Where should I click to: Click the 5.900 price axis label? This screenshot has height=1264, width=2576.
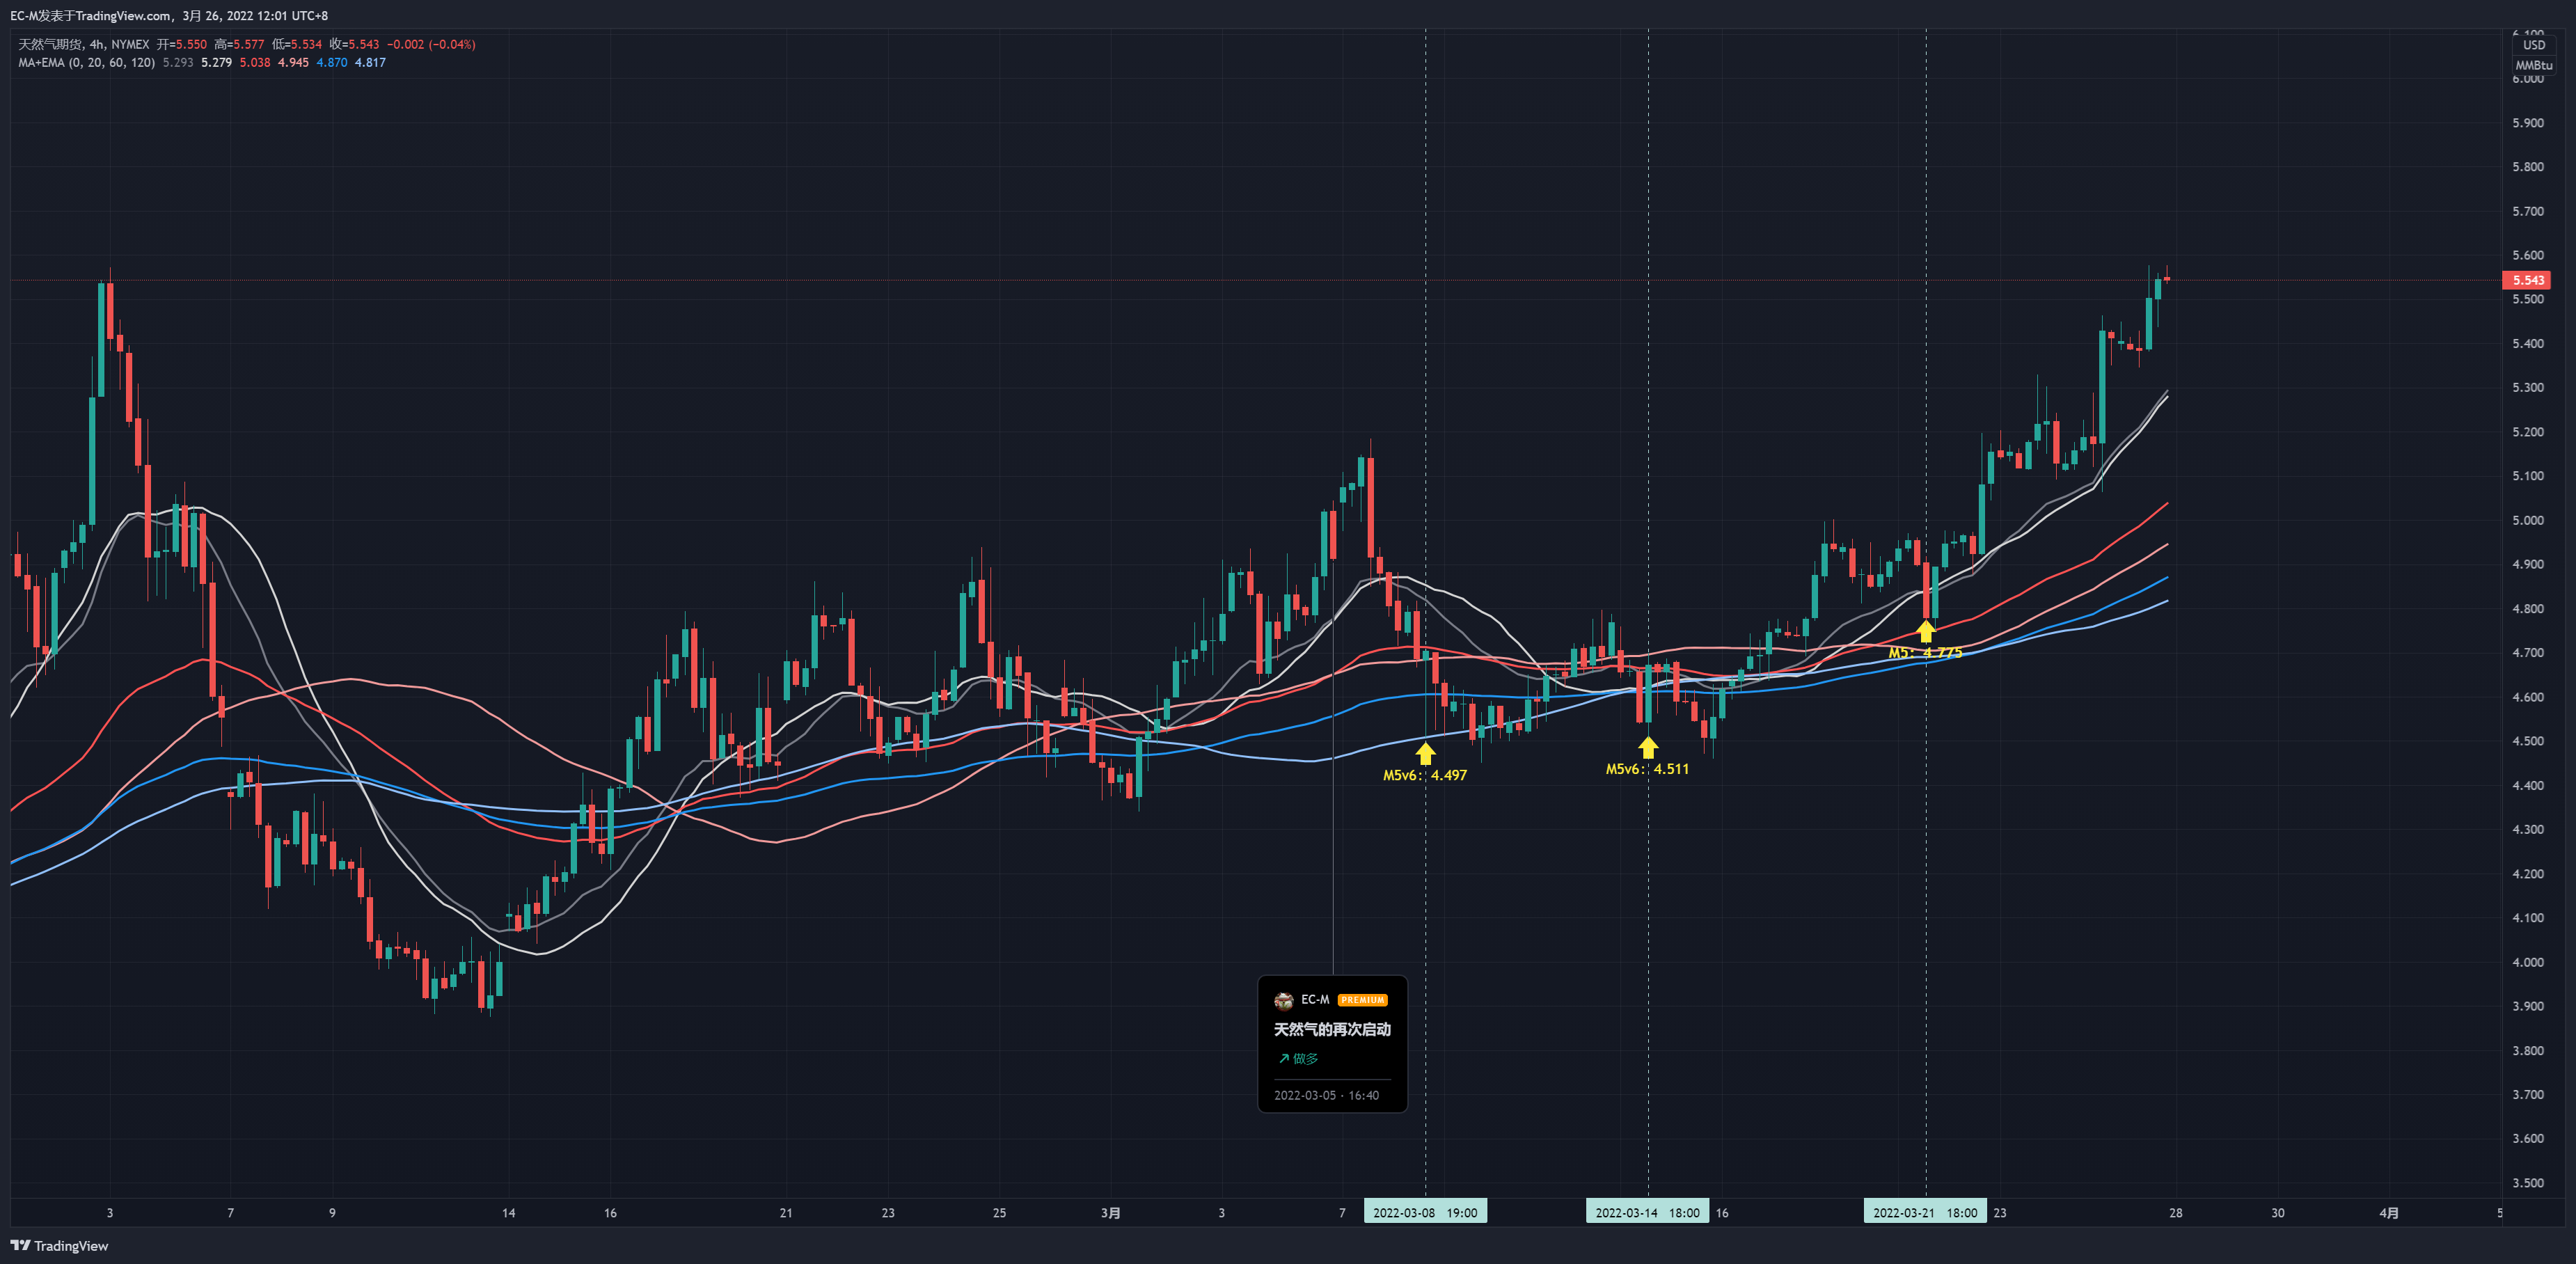pyautogui.click(x=2527, y=123)
